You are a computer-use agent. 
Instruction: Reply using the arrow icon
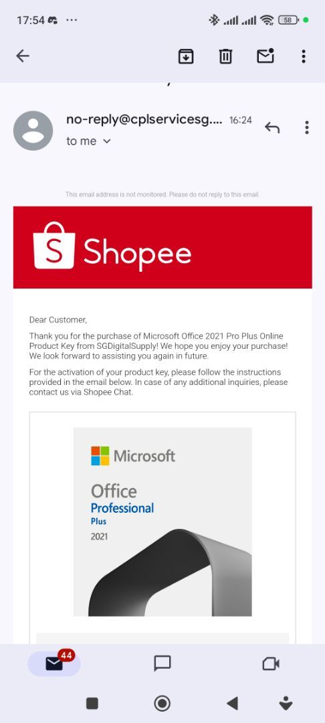[272, 128]
